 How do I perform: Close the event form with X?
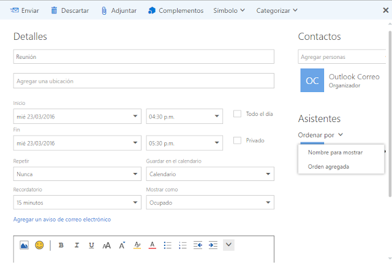pyautogui.click(x=386, y=10)
